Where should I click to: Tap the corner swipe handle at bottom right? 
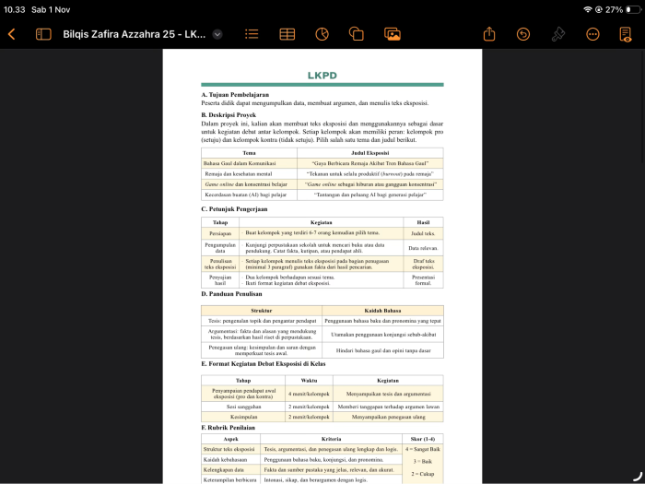[x=636, y=476]
